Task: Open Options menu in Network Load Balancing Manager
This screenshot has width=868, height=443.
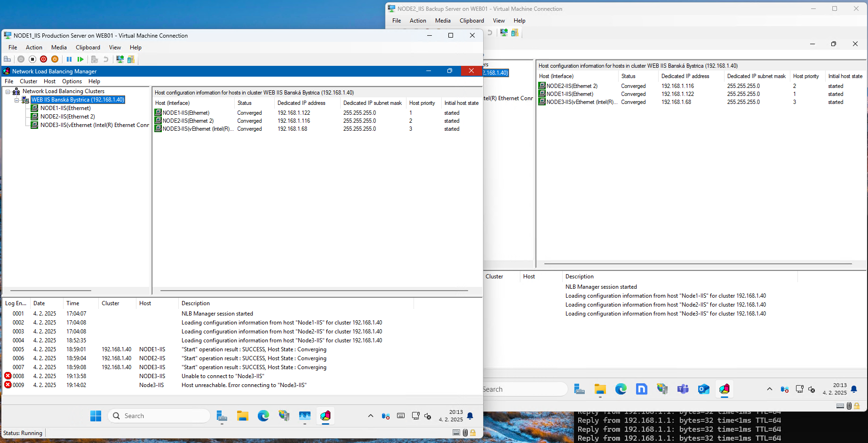Action: (72, 81)
